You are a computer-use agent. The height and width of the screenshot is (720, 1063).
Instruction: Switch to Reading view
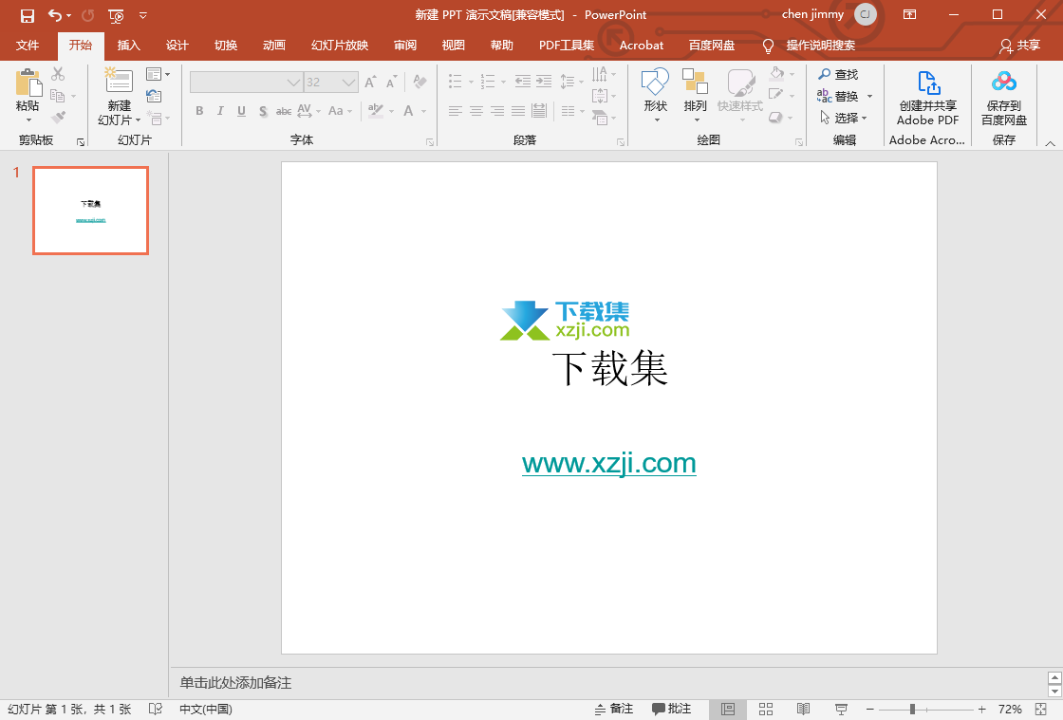[803, 710]
